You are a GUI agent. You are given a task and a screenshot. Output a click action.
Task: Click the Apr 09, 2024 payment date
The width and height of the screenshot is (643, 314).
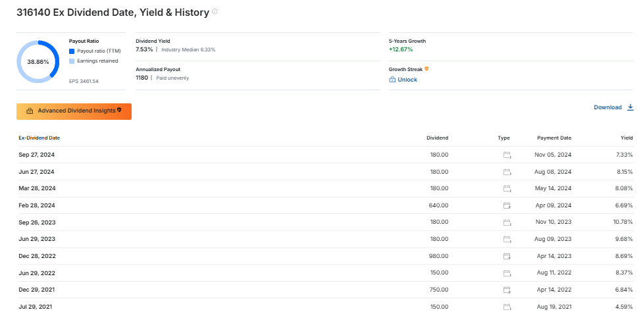pos(553,205)
